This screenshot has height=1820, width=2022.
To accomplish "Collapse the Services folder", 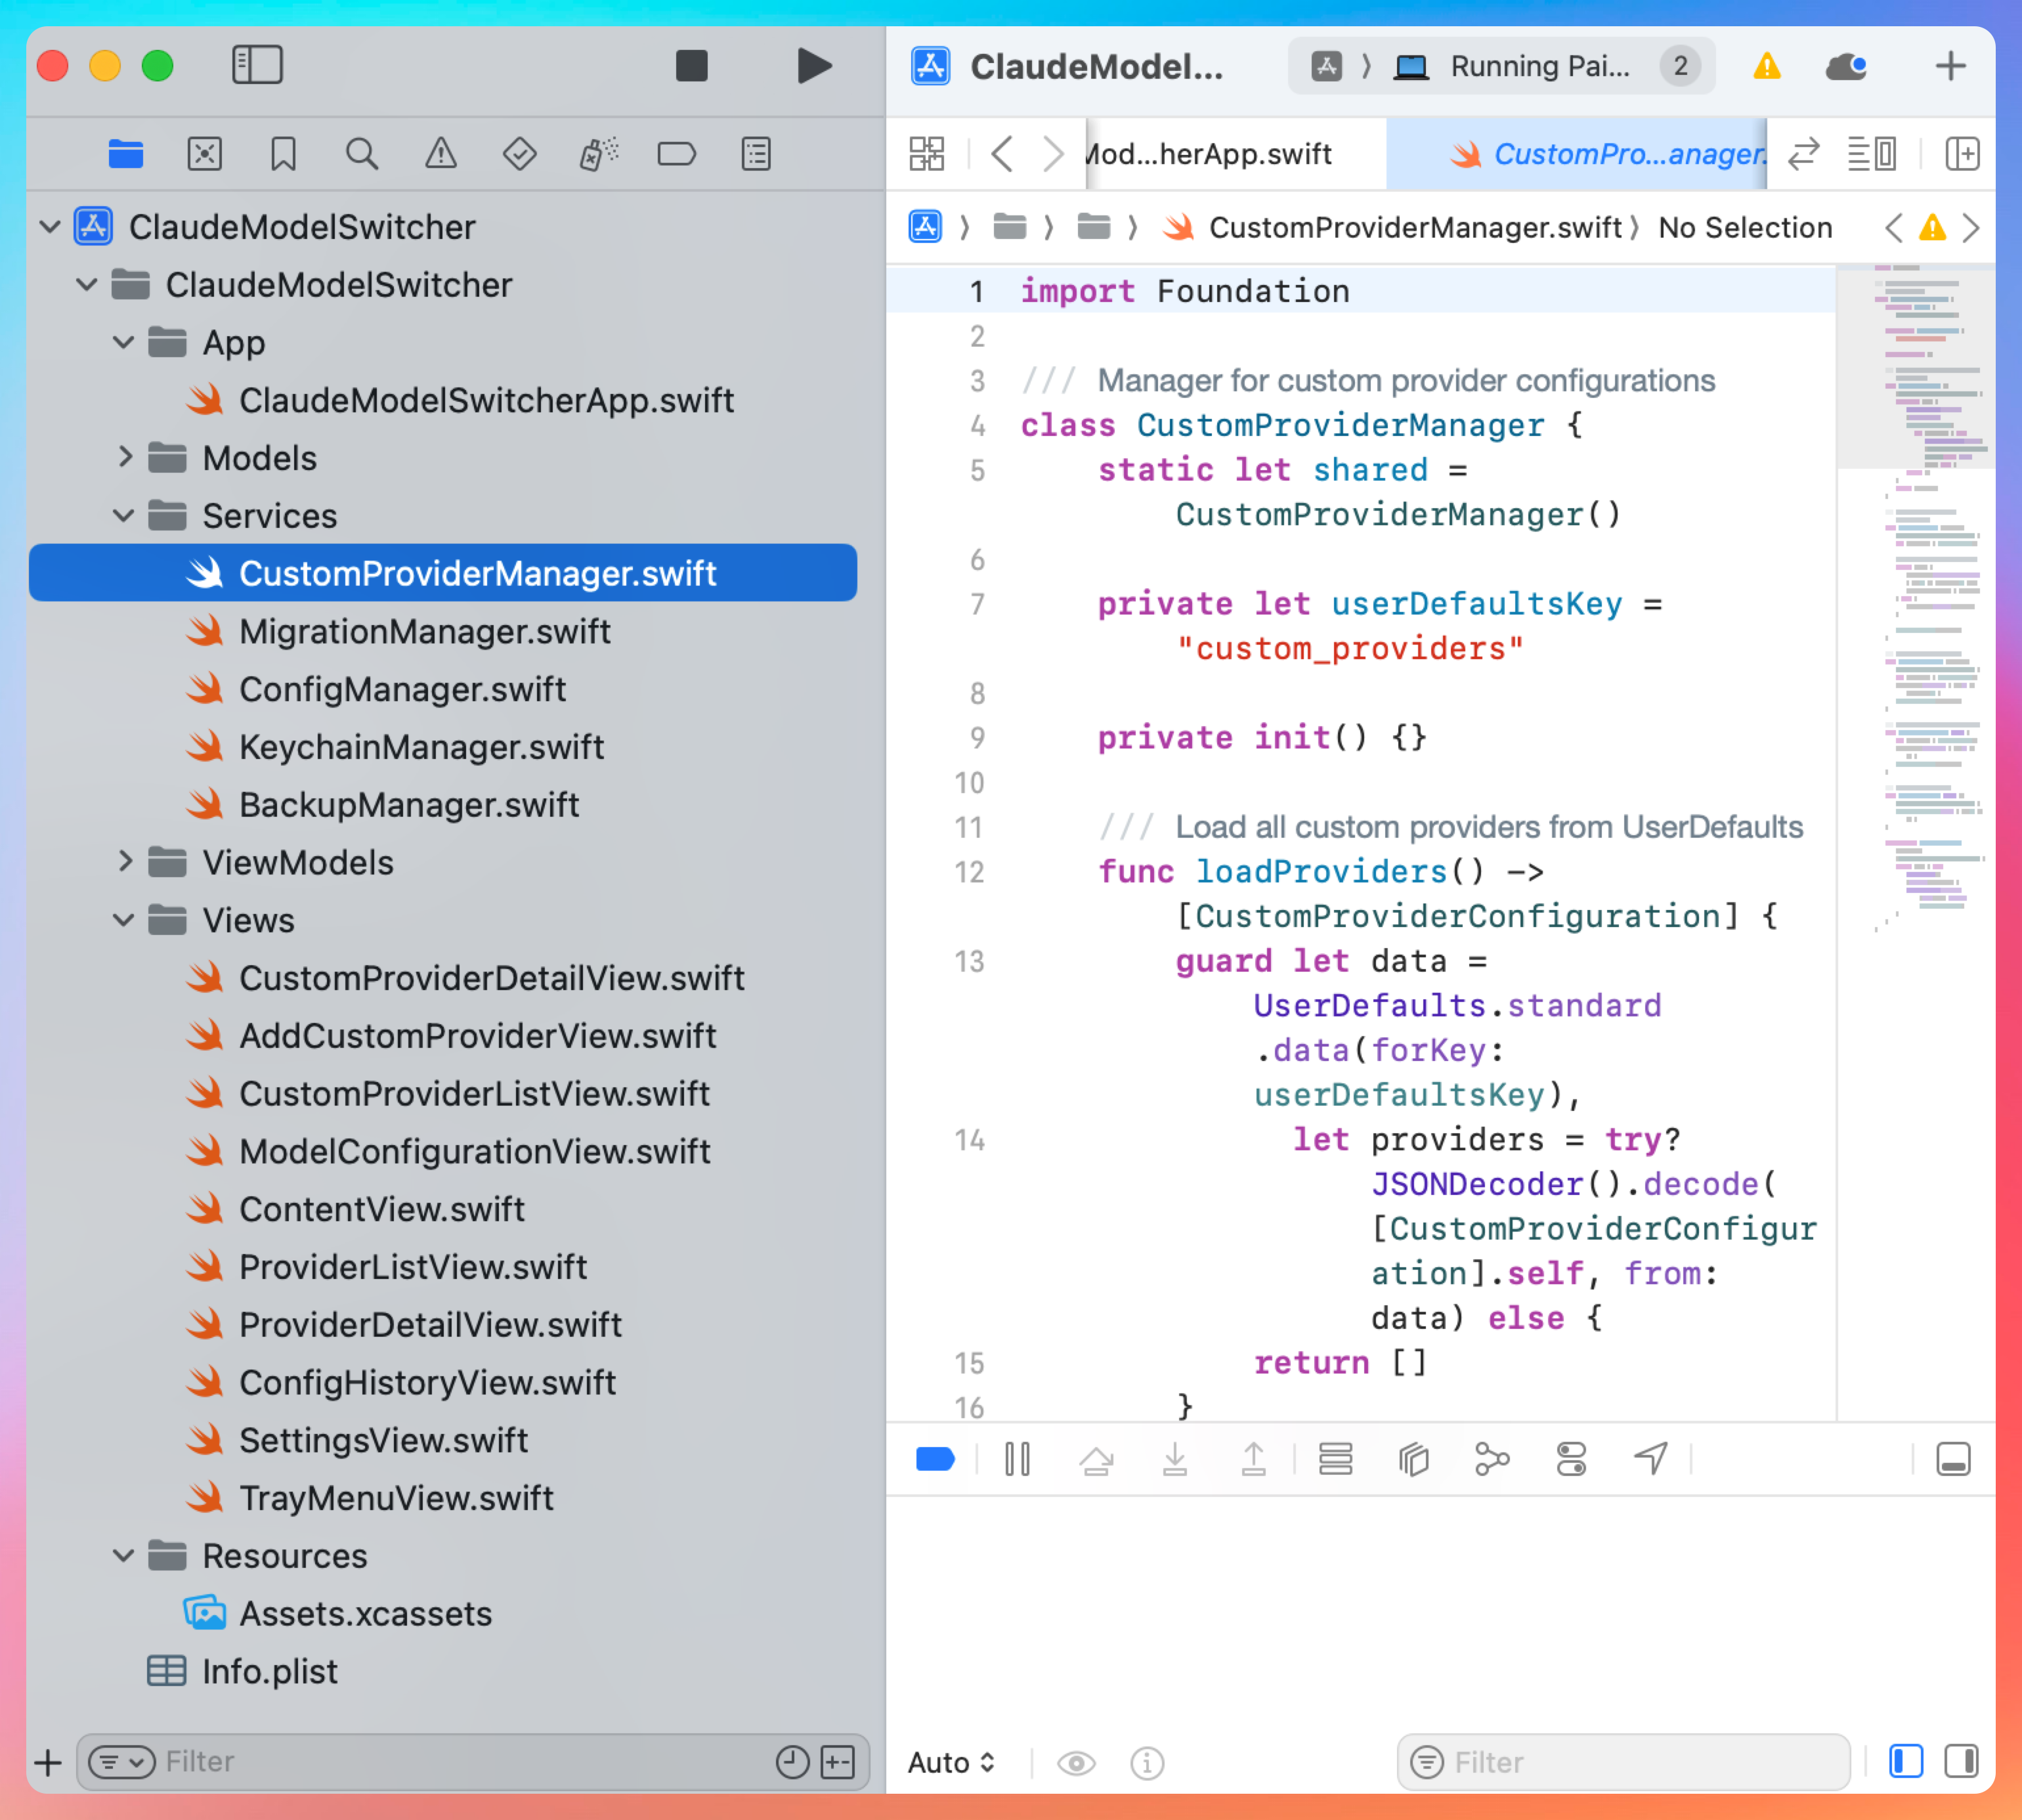I will 124,516.
